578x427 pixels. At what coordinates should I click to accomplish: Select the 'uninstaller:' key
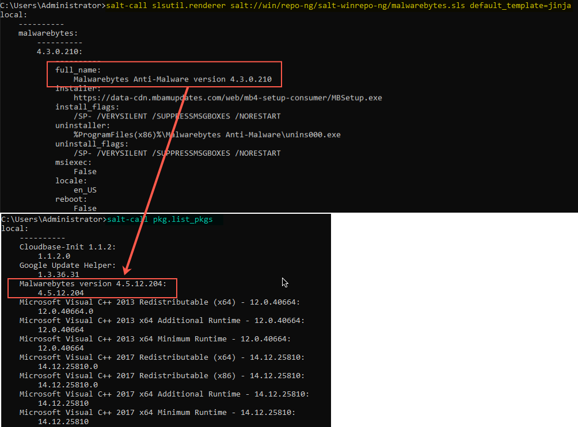pyautogui.click(x=82, y=125)
